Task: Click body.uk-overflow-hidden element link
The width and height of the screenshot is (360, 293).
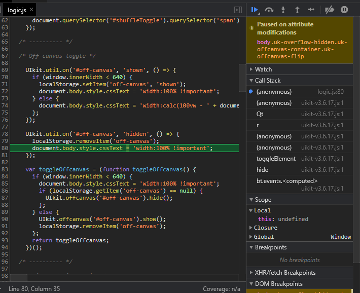Action: click(302, 49)
